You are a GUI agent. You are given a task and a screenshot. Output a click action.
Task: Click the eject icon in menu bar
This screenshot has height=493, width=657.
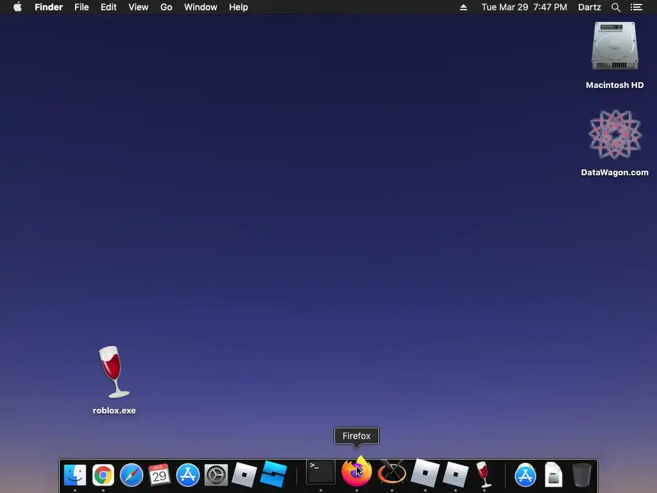463,7
